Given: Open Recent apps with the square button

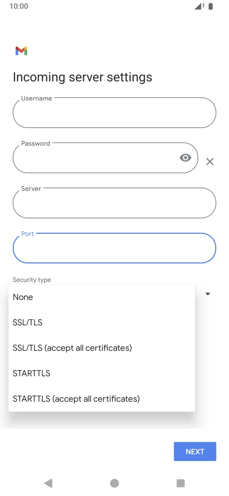Looking at the screenshot, I should [x=181, y=483].
